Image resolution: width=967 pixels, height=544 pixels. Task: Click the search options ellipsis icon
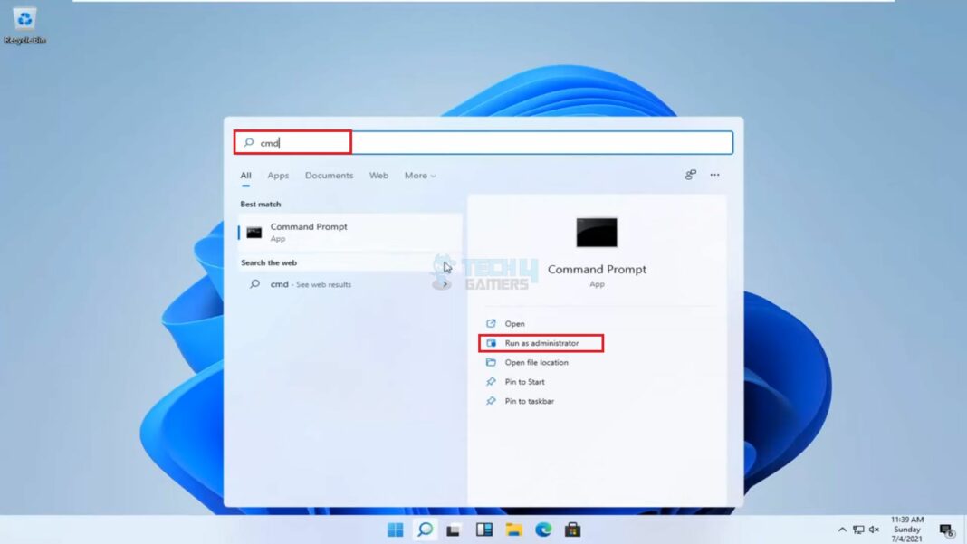[x=714, y=175]
